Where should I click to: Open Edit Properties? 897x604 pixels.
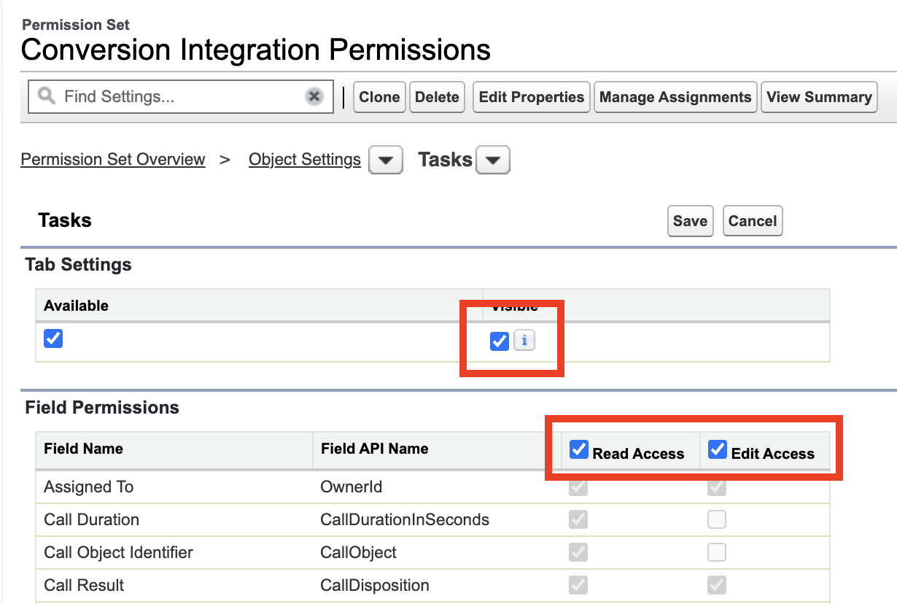click(531, 97)
